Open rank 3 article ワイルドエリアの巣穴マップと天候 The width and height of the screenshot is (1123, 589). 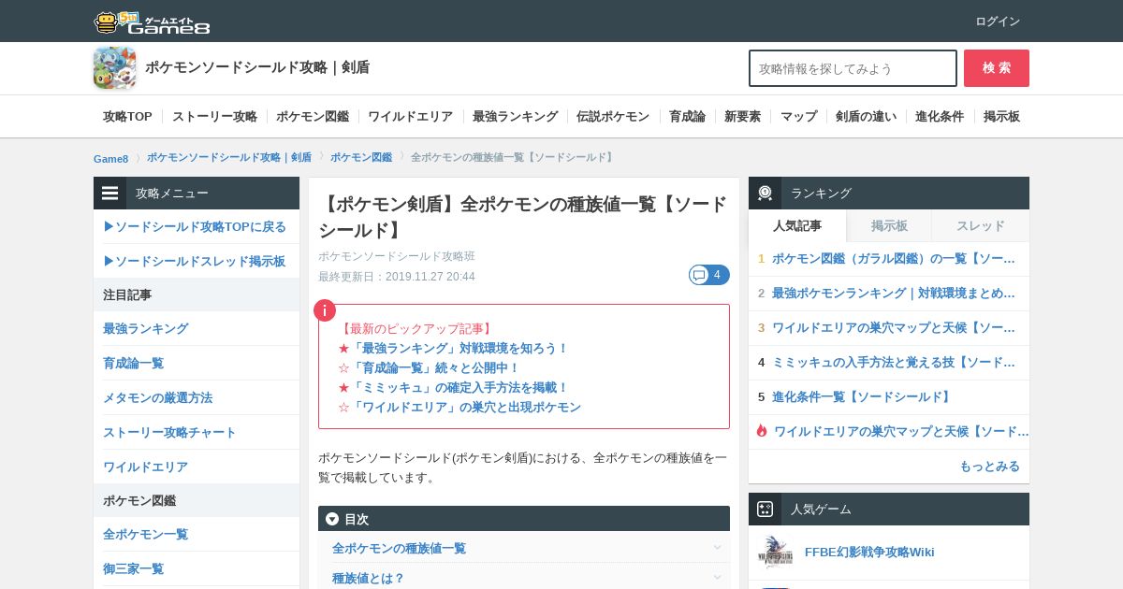tap(894, 327)
